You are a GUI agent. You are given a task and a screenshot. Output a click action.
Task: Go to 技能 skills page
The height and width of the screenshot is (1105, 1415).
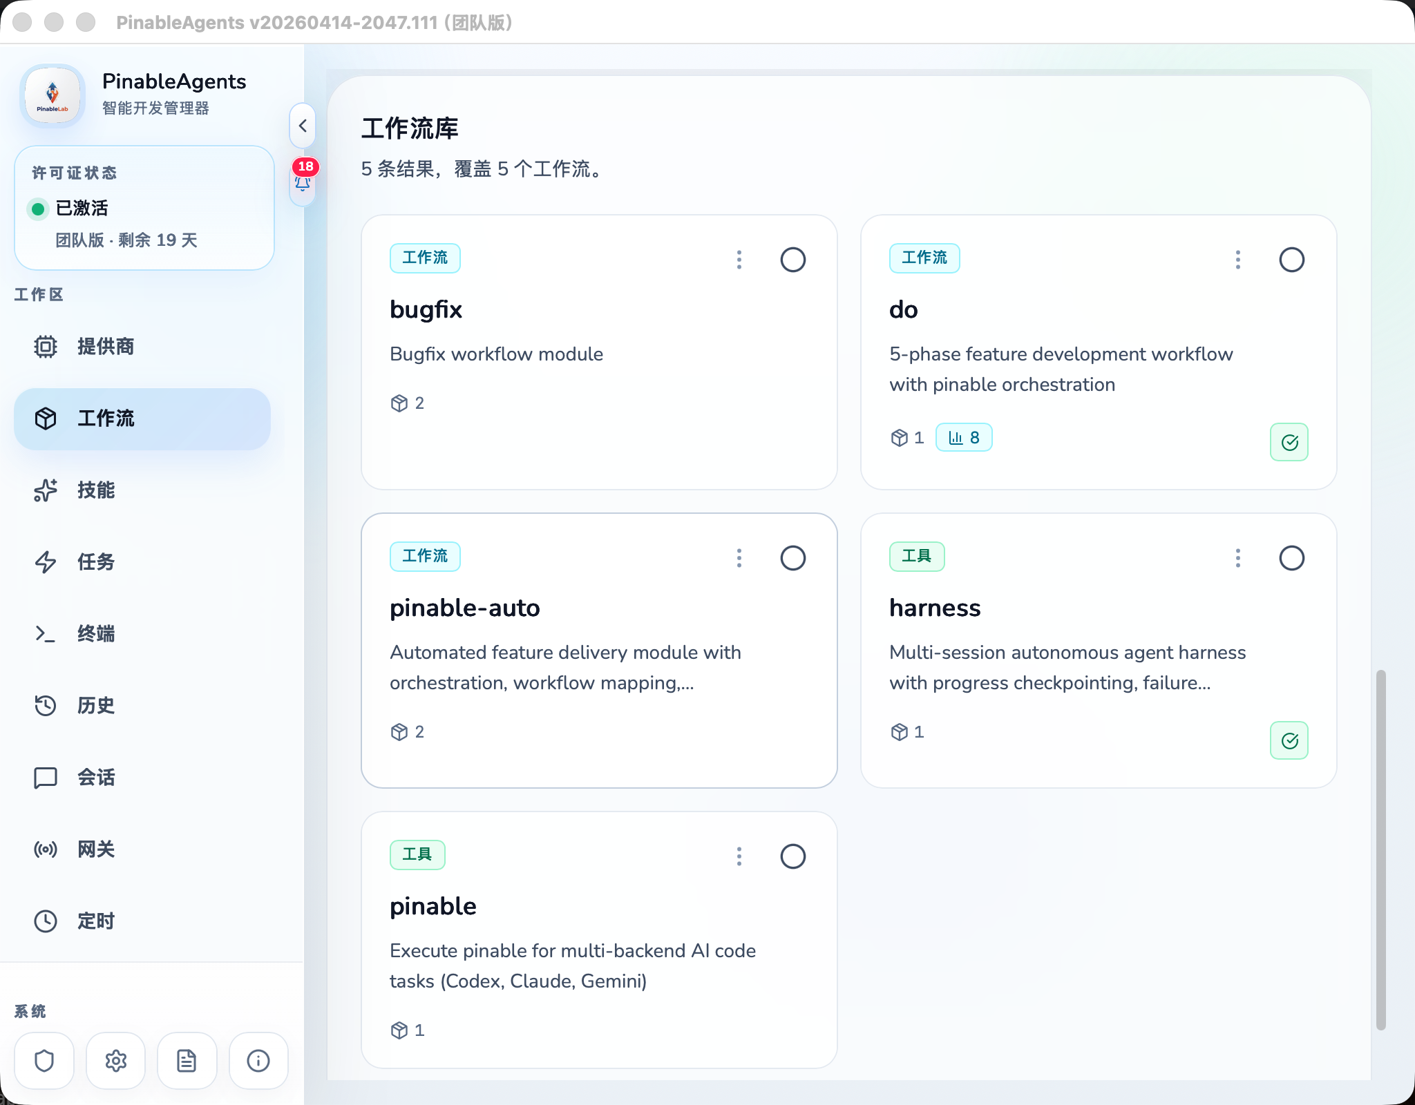tap(142, 490)
